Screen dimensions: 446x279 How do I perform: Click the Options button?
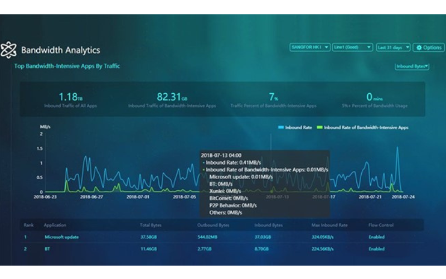(x=429, y=47)
